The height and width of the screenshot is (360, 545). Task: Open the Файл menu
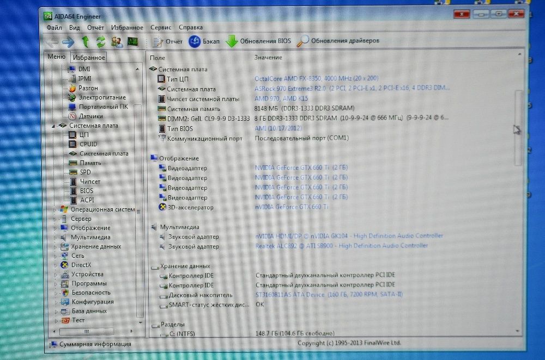[54, 27]
